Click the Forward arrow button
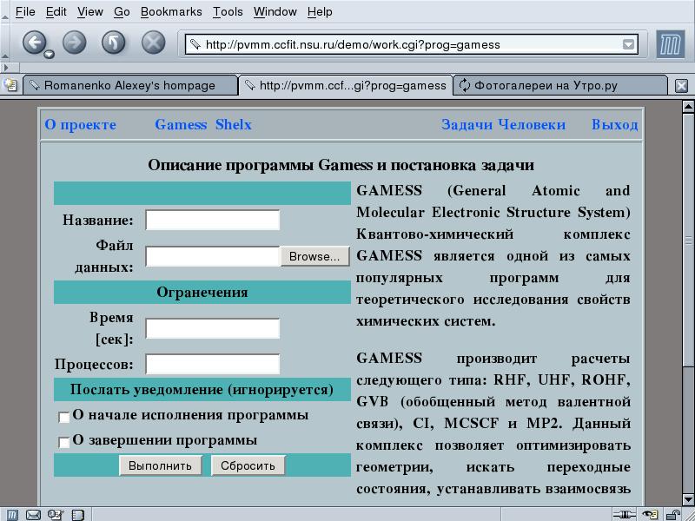 [74, 43]
